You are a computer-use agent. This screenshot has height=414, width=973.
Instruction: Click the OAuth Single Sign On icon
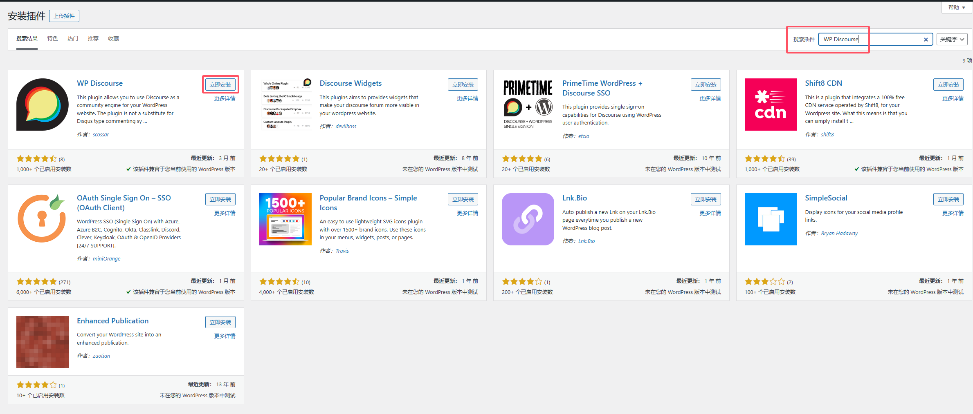(43, 219)
